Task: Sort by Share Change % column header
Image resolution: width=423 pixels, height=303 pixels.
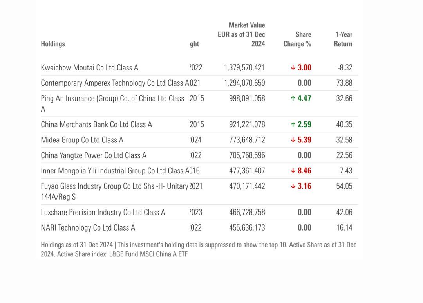Action: point(297,39)
